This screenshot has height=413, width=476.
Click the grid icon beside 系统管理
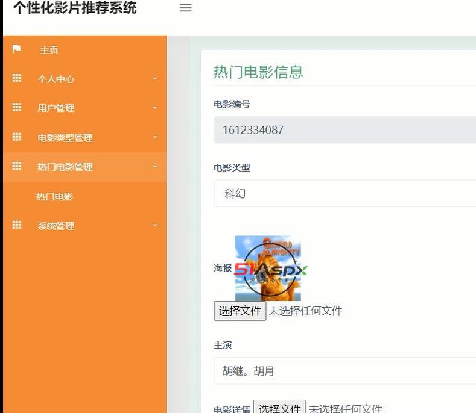pyautogui.click(x=17, y=225)
